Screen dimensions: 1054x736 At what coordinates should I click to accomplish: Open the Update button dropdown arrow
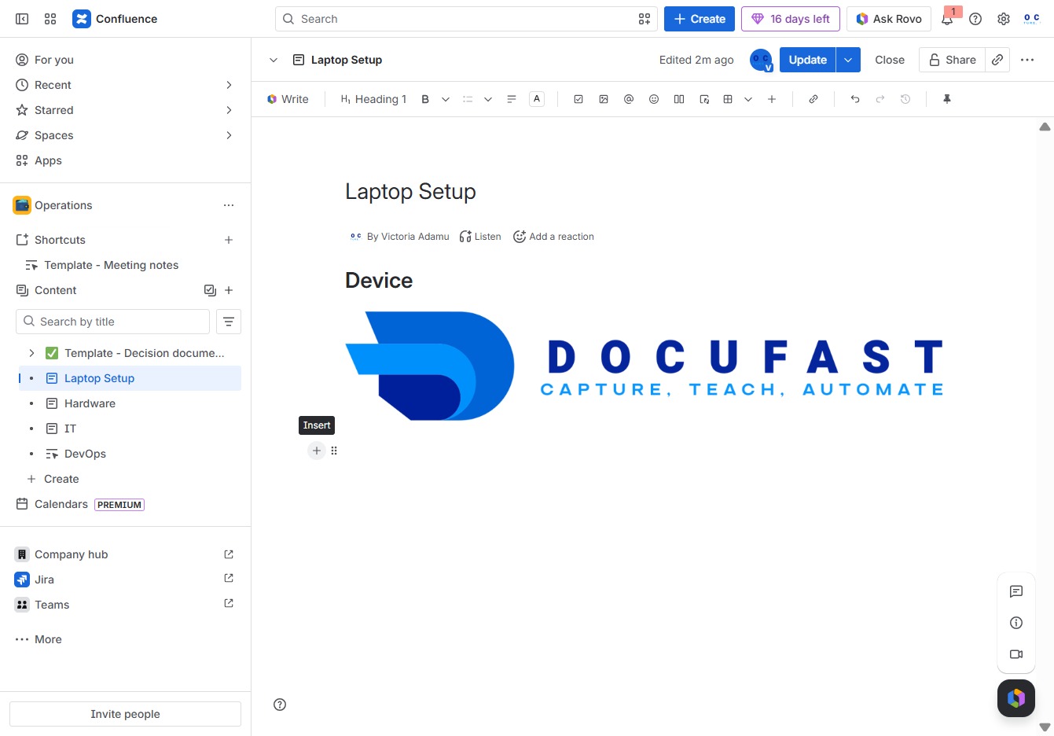[x=848, y=60]
